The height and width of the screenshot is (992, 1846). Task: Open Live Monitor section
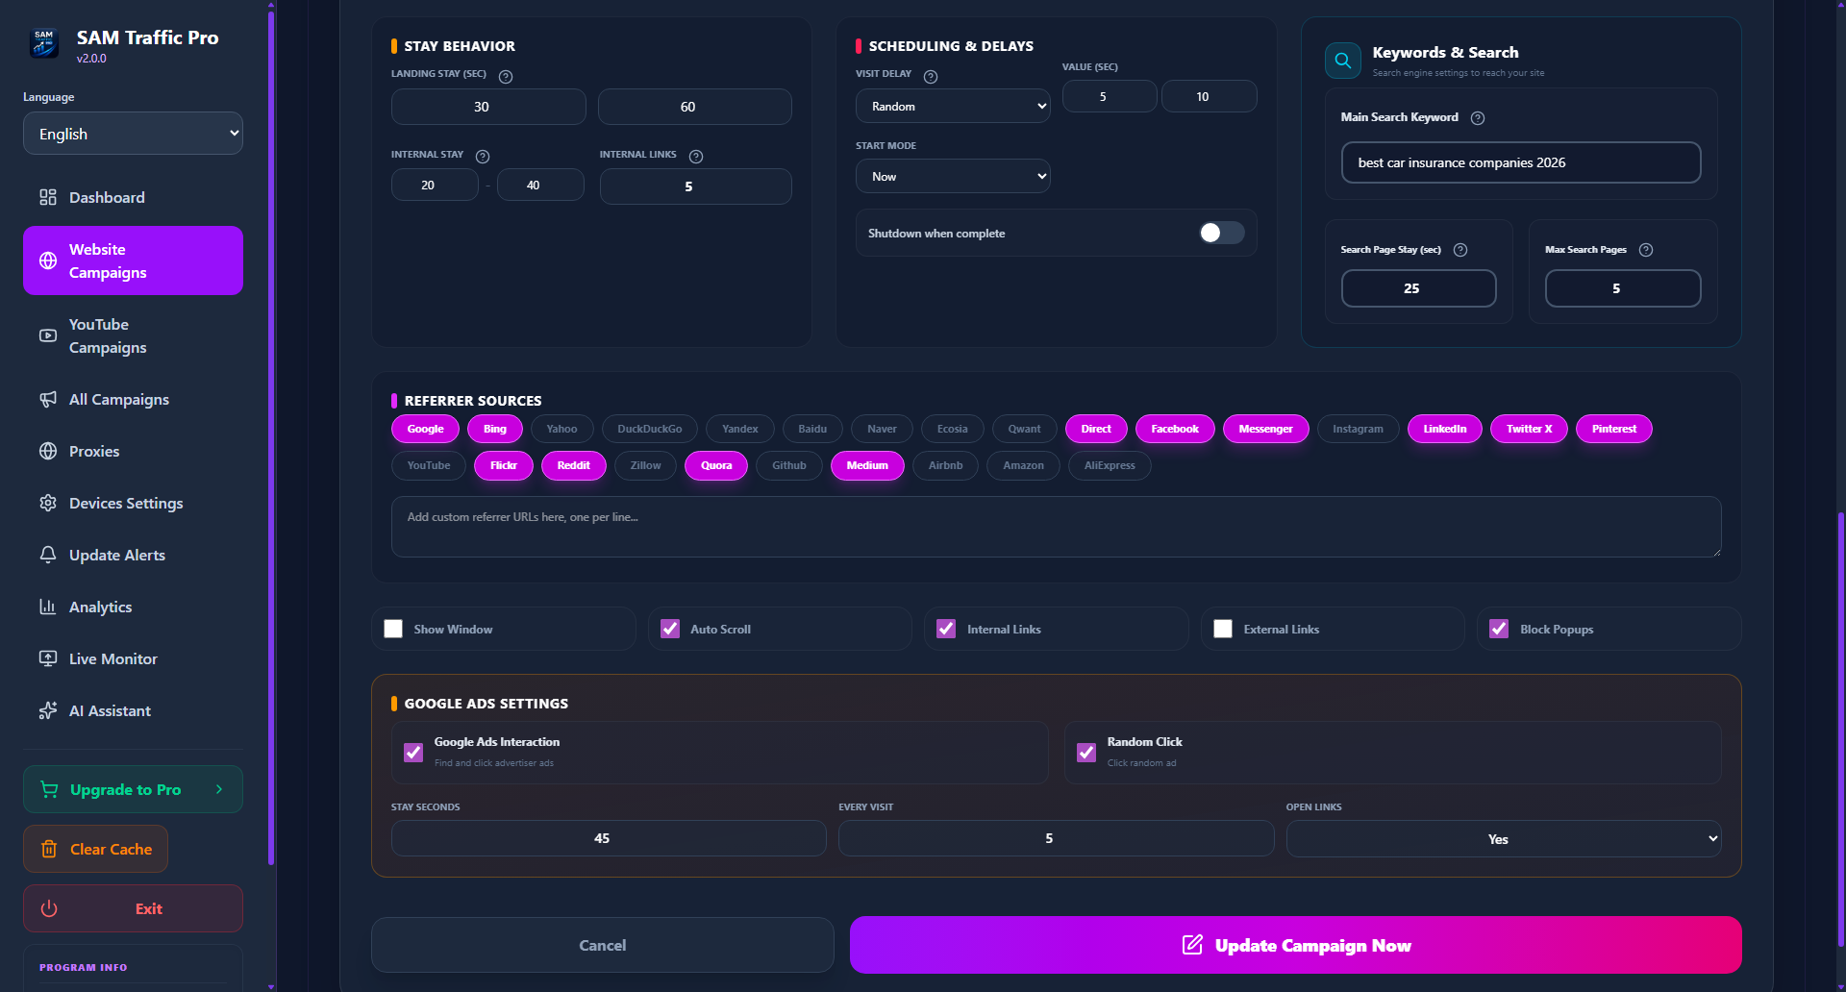click(x=133, y=658)
